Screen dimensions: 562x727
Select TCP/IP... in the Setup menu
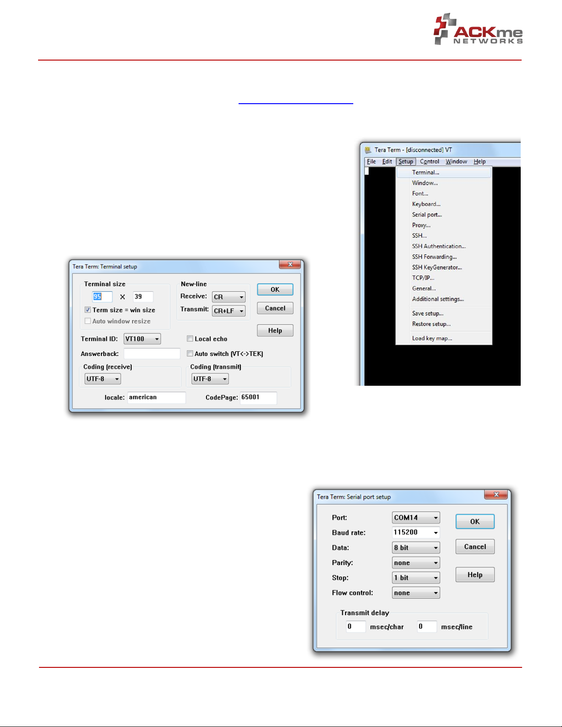click(x=444, y=278)
